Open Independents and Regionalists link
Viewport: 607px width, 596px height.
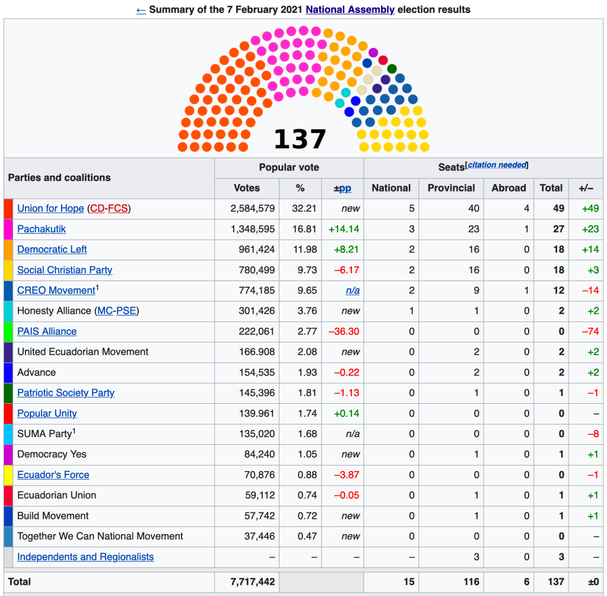(85, 557)
